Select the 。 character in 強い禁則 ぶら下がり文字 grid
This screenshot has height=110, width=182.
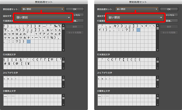pos(8,78)
